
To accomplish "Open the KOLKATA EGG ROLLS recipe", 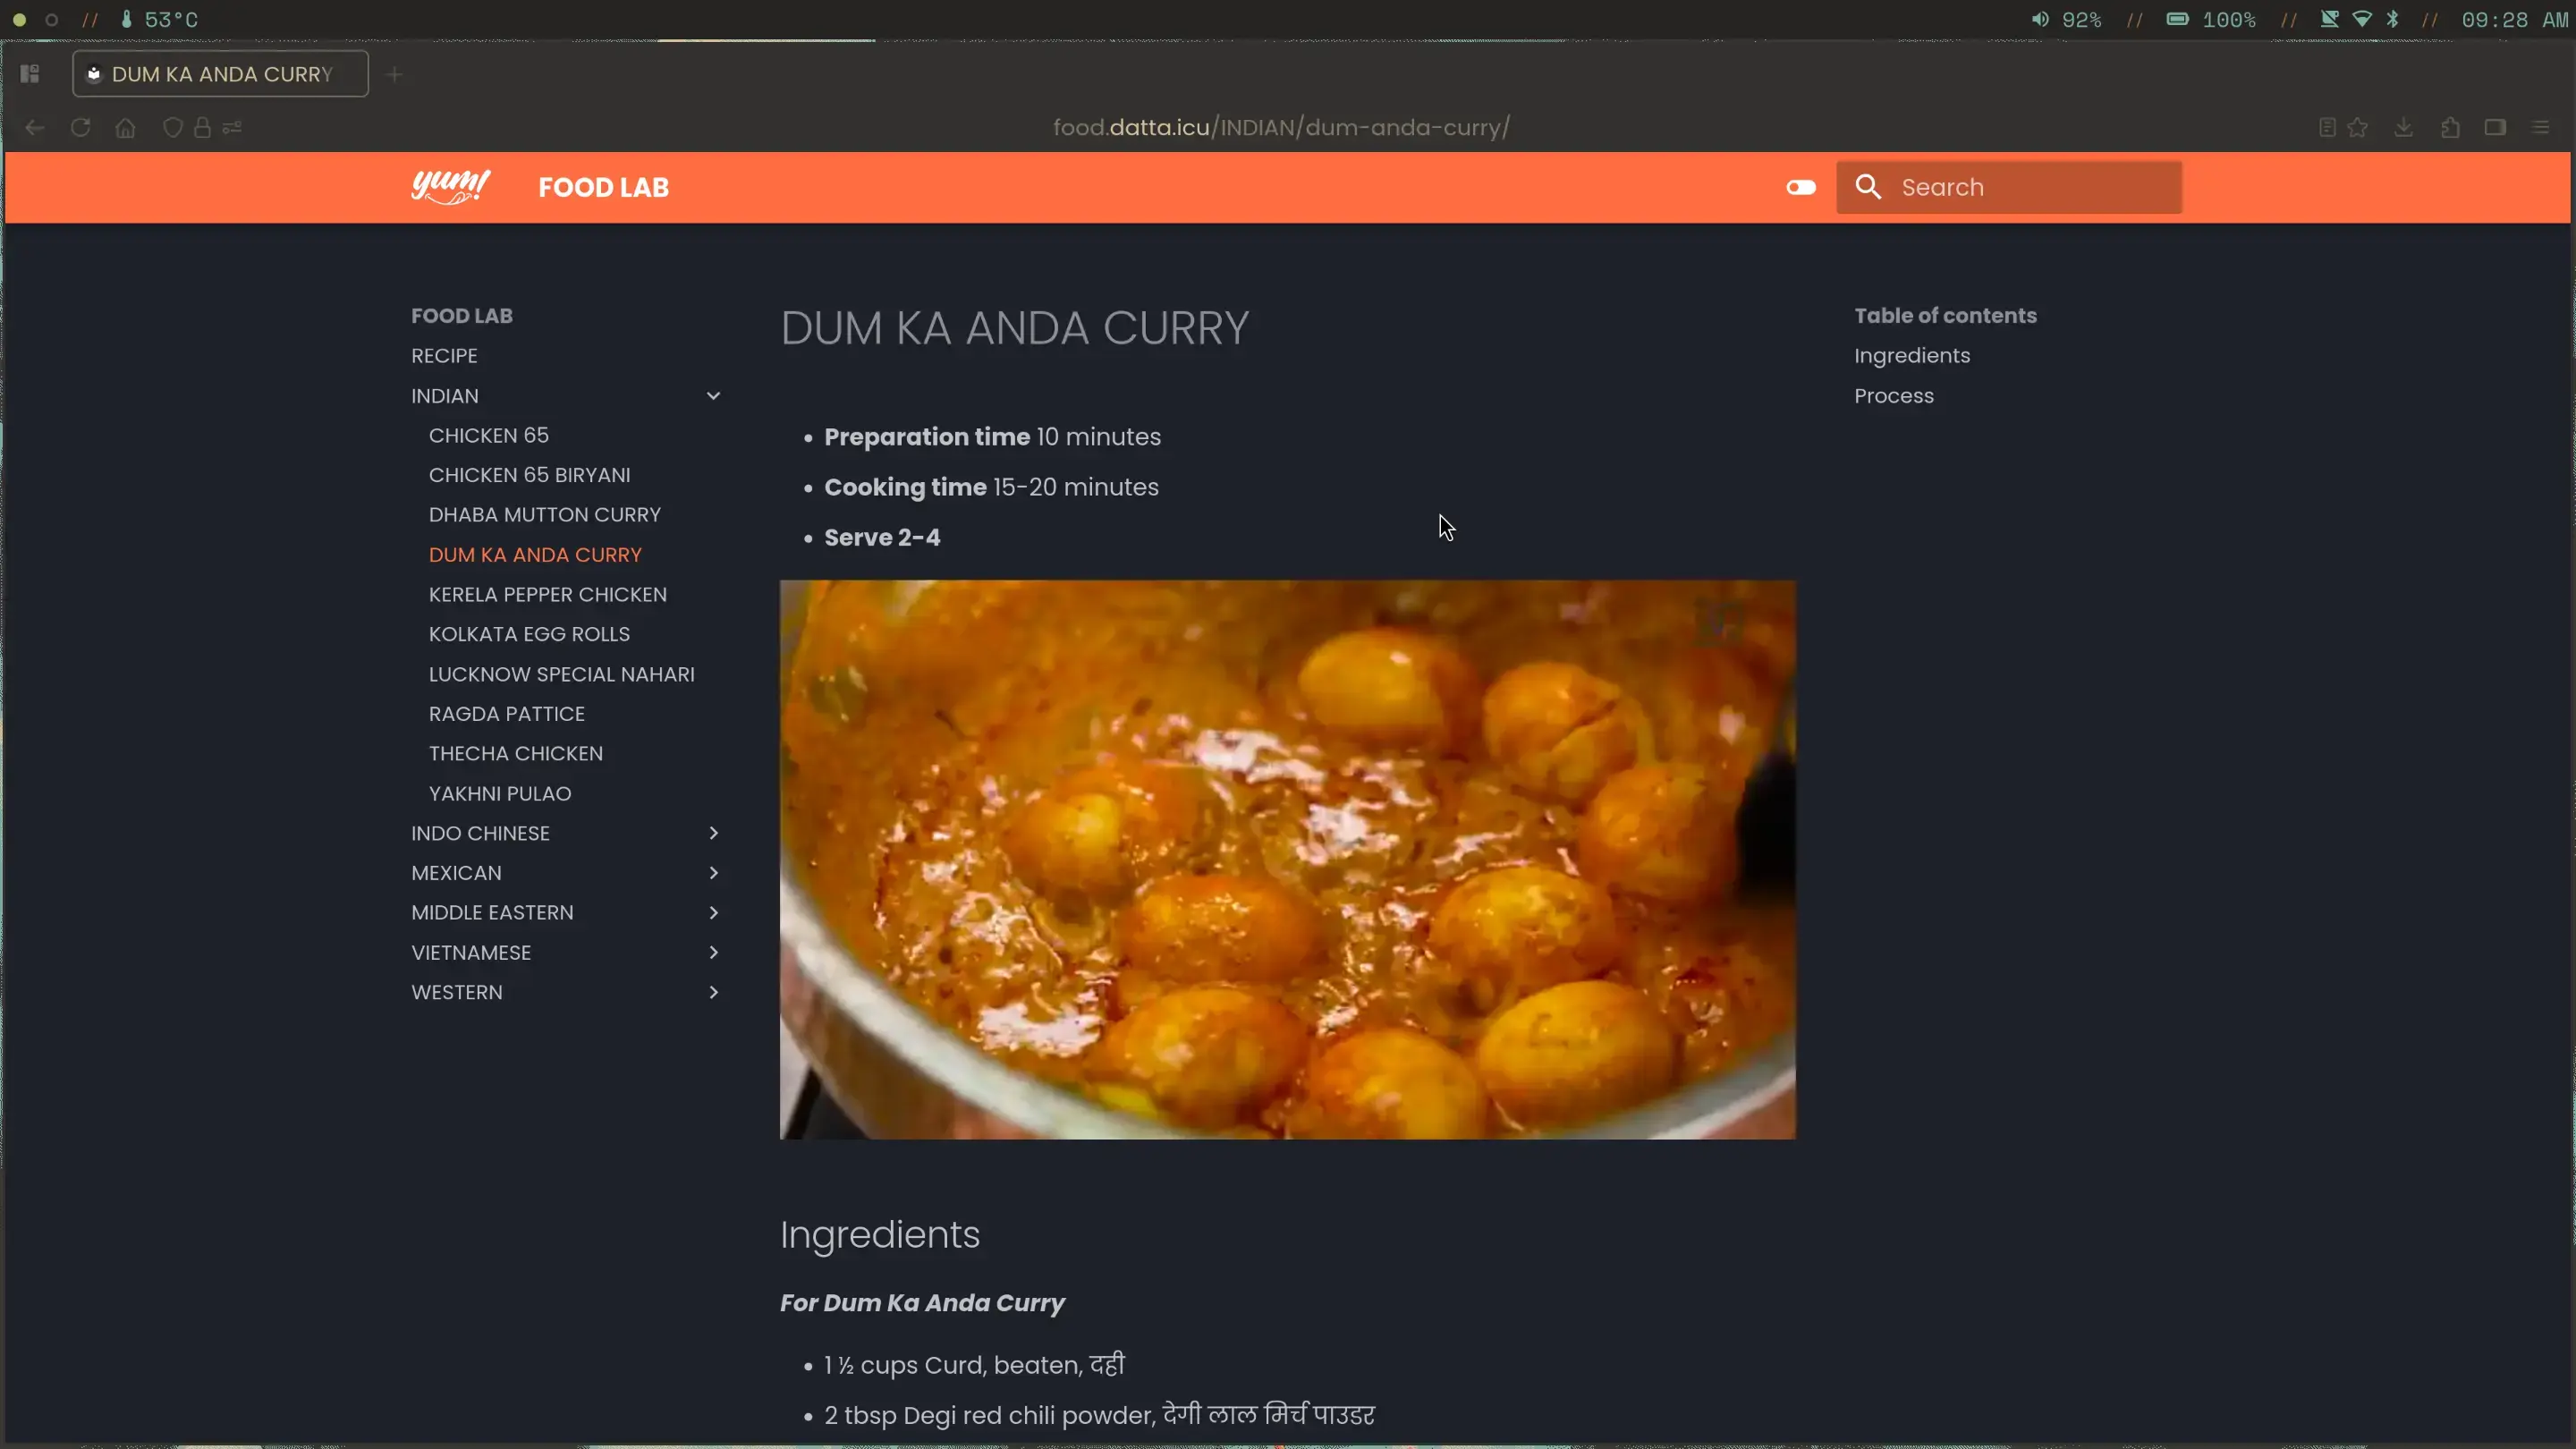I will 529,634.
